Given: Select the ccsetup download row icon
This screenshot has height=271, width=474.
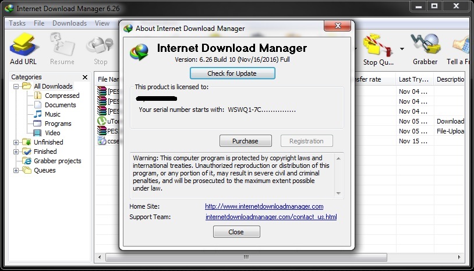Looking at the screenshot, I should pyautogui.click(x=102, y=140).
